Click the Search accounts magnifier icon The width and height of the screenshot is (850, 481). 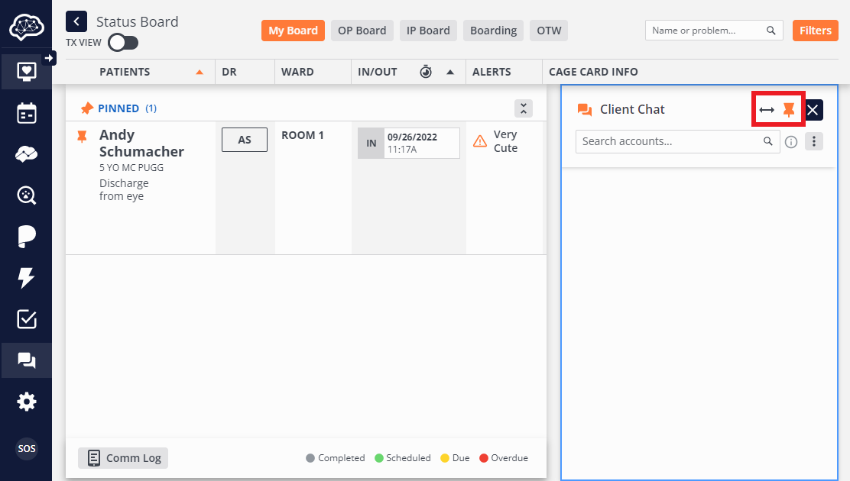pyautogui.click(x=767, y=140)
